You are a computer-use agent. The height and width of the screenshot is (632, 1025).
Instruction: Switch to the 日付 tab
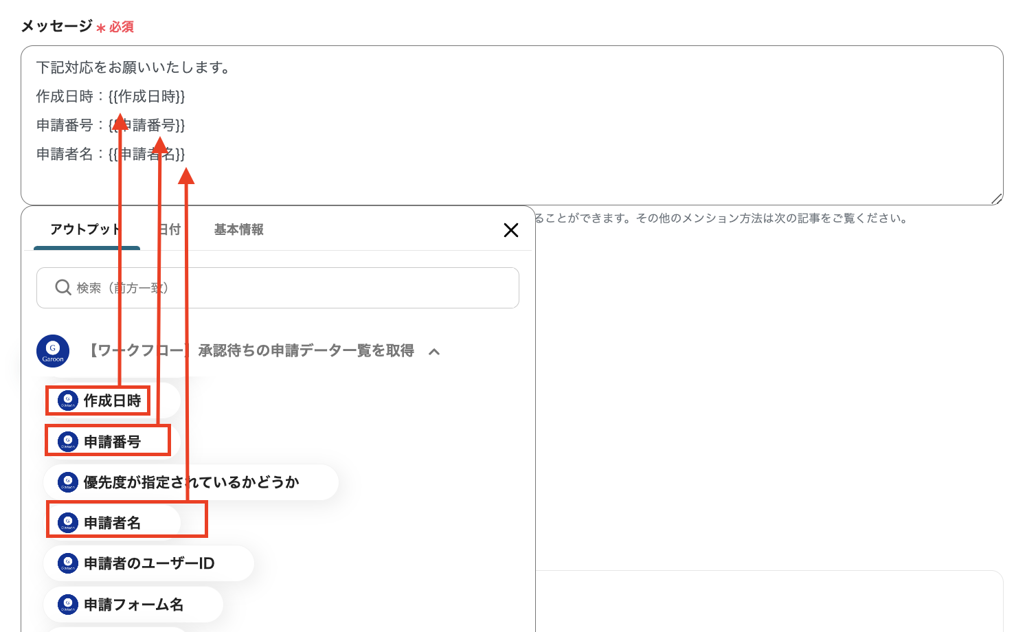pyautogui.click(x=170, y=229)
